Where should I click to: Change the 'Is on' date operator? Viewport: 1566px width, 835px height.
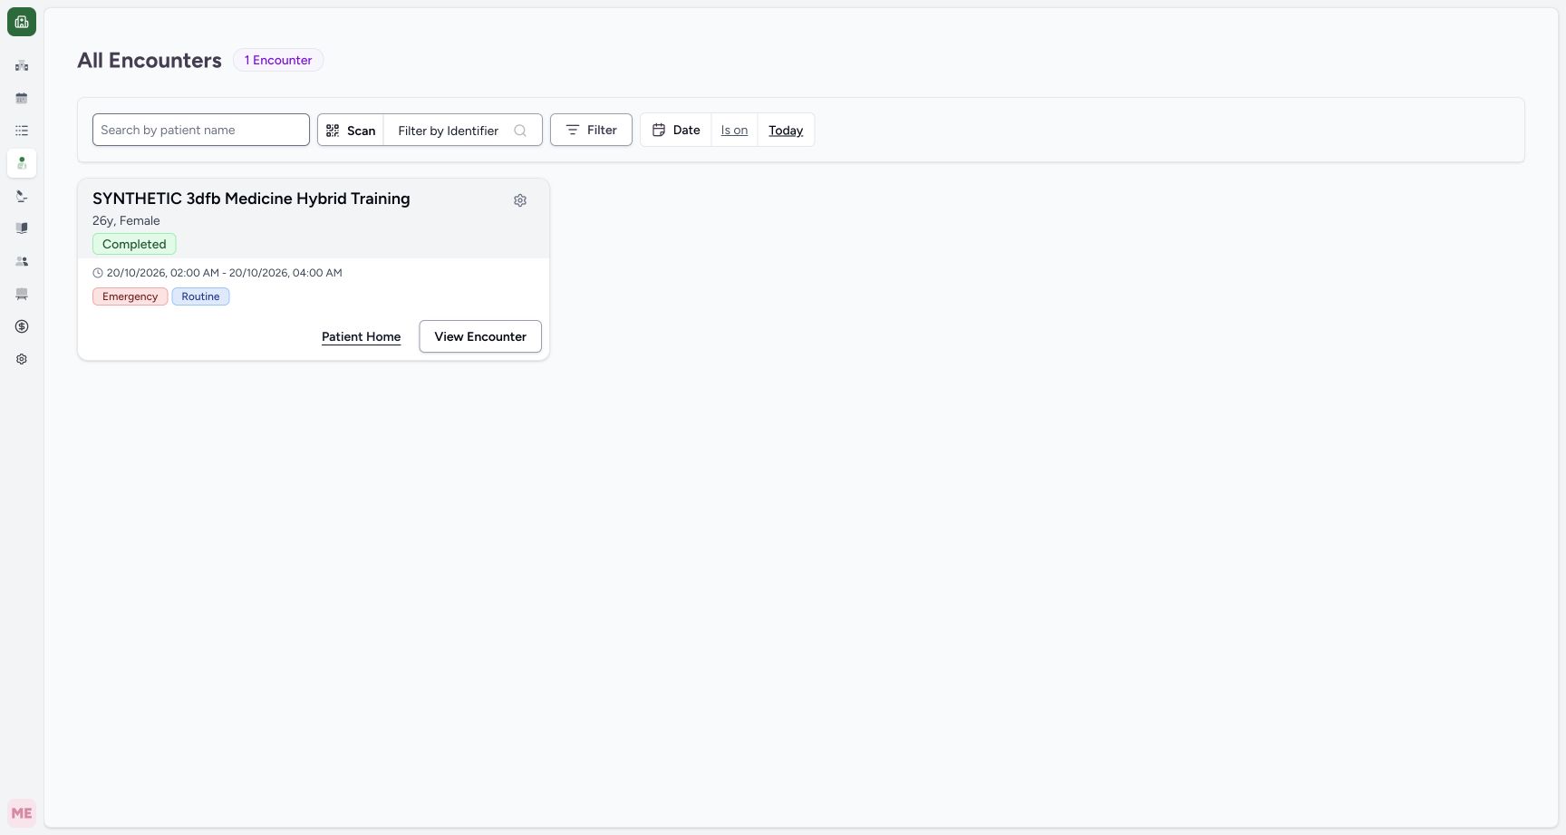pyautogui.click(x=734, y=131)
